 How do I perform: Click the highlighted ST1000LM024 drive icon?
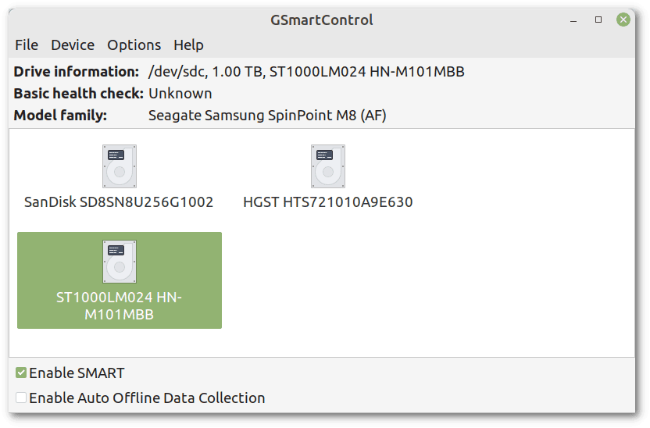tap(119, 262)
